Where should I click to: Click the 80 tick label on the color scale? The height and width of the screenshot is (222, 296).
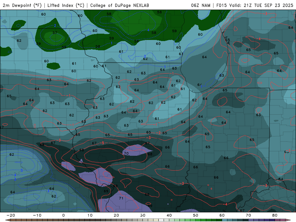[275, 215]
